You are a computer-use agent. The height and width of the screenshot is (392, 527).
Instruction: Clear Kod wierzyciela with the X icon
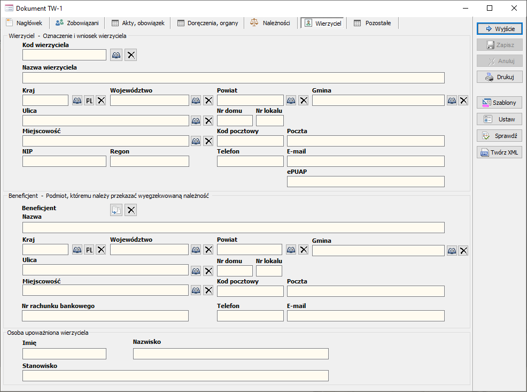pos(130,55)
